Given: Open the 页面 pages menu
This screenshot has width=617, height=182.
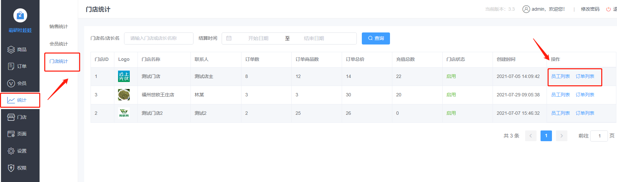Looking at the screenshot, I should pyautogui.click(x=20, y=134).
